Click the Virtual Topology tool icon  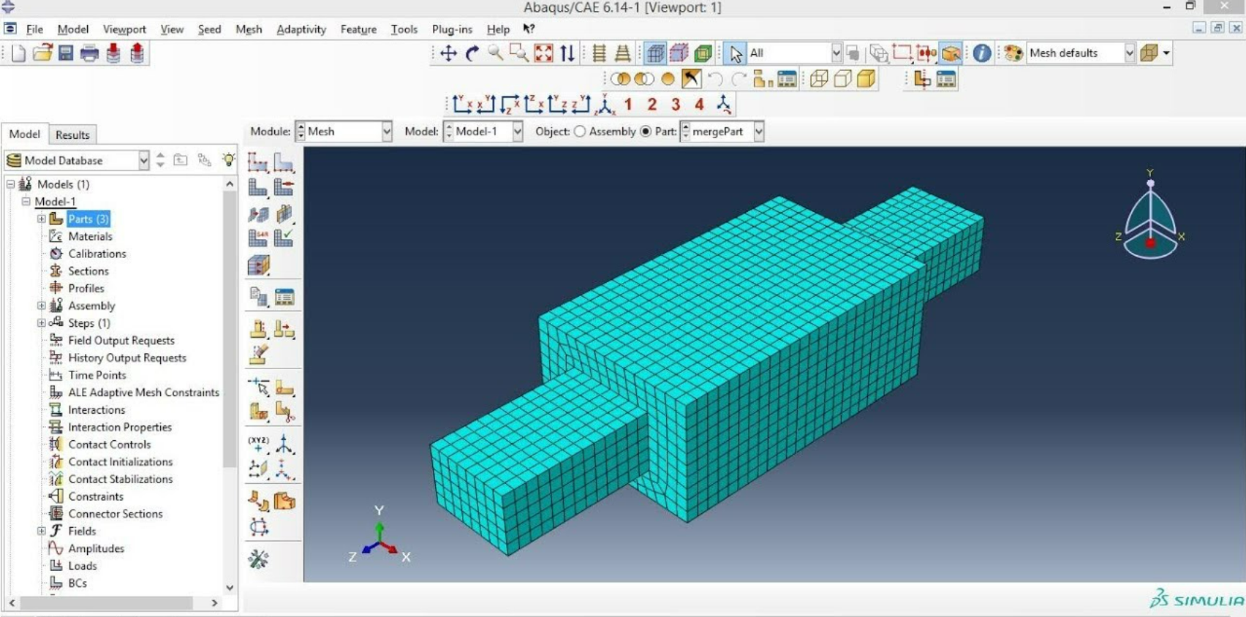tap(258, 501)
